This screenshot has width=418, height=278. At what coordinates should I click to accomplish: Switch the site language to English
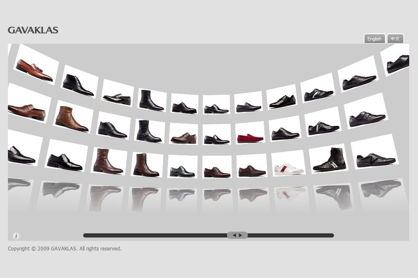coord(374,39)
